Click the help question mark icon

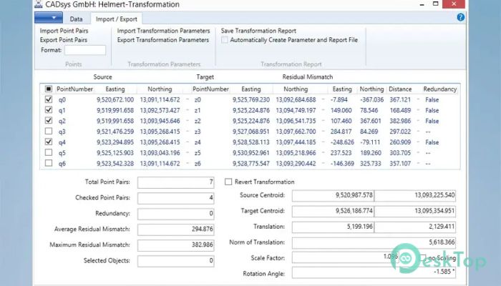(461, 17)
